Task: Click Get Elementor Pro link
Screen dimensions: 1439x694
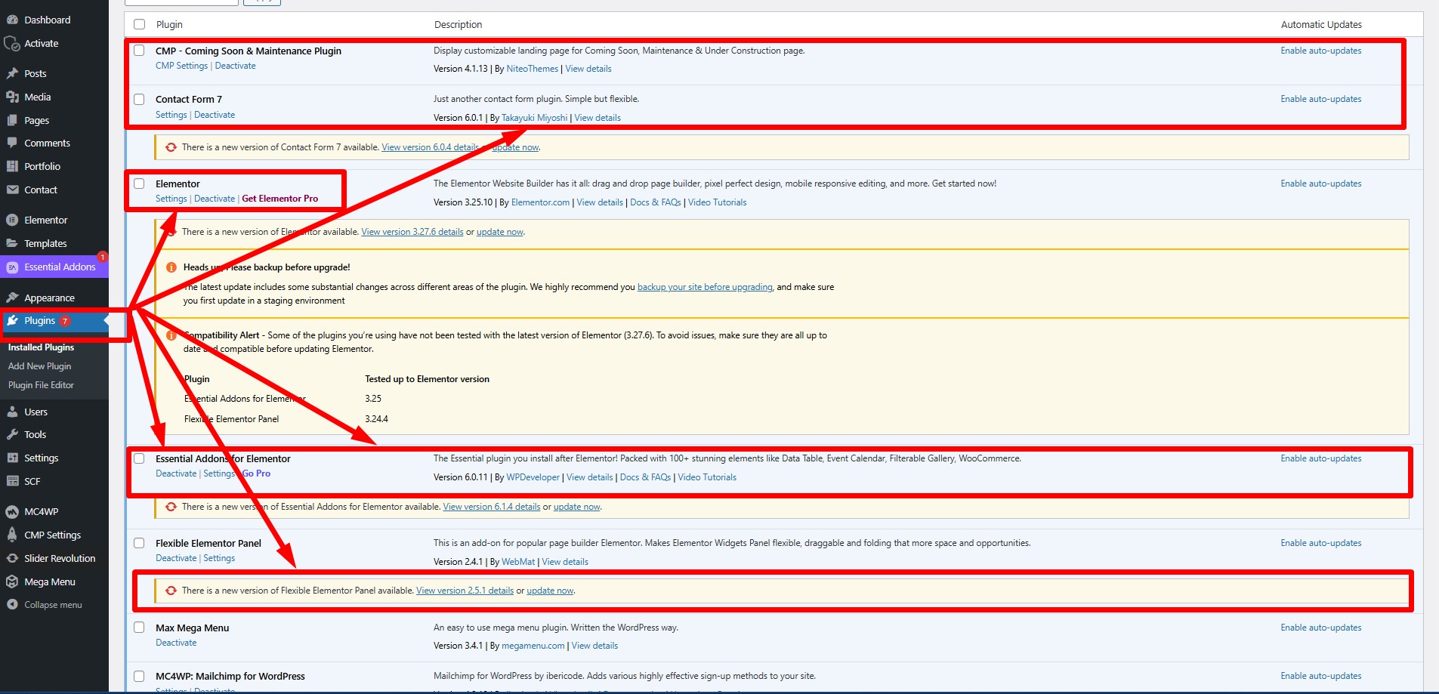Action: (x=279, y=199)
